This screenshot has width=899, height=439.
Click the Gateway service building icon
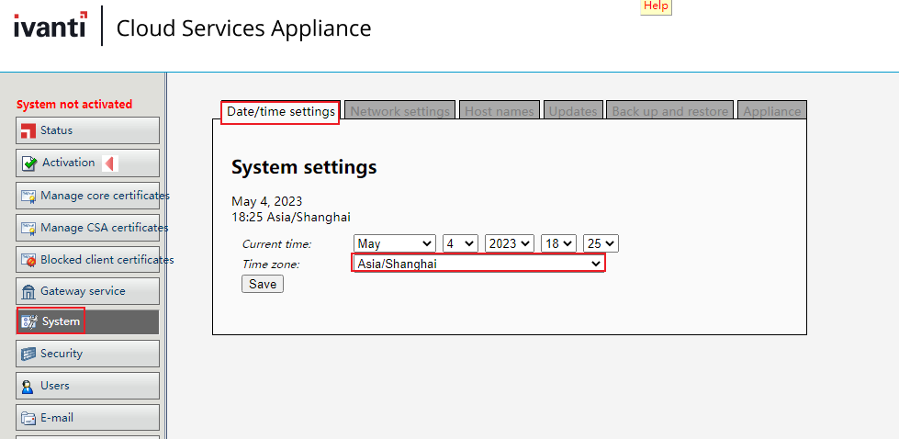(28, 291)
